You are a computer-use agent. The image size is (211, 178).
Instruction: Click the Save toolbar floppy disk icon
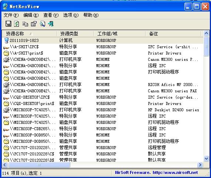[8, 24]
